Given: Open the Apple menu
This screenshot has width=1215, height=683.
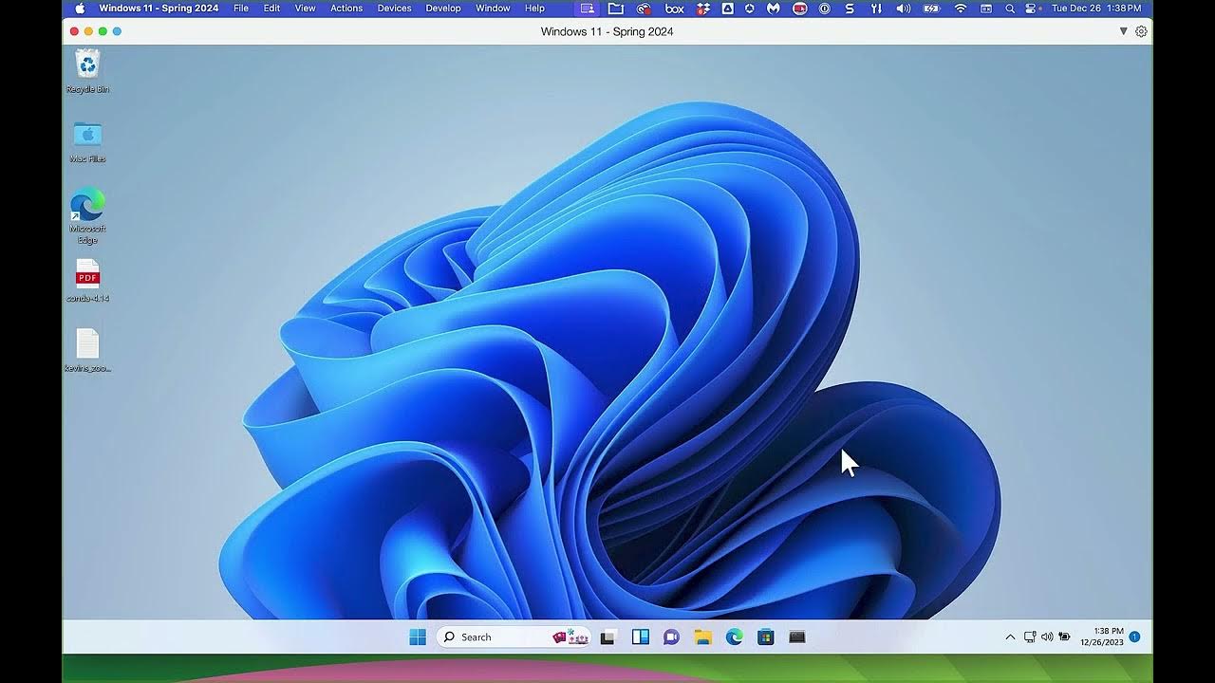Looking at the screenshot, I should [79, 8].
